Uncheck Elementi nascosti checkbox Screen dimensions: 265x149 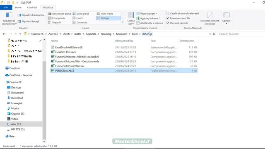point(168,23)
